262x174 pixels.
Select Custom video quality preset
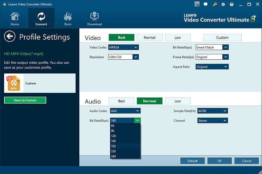click(x=222, y=37)
